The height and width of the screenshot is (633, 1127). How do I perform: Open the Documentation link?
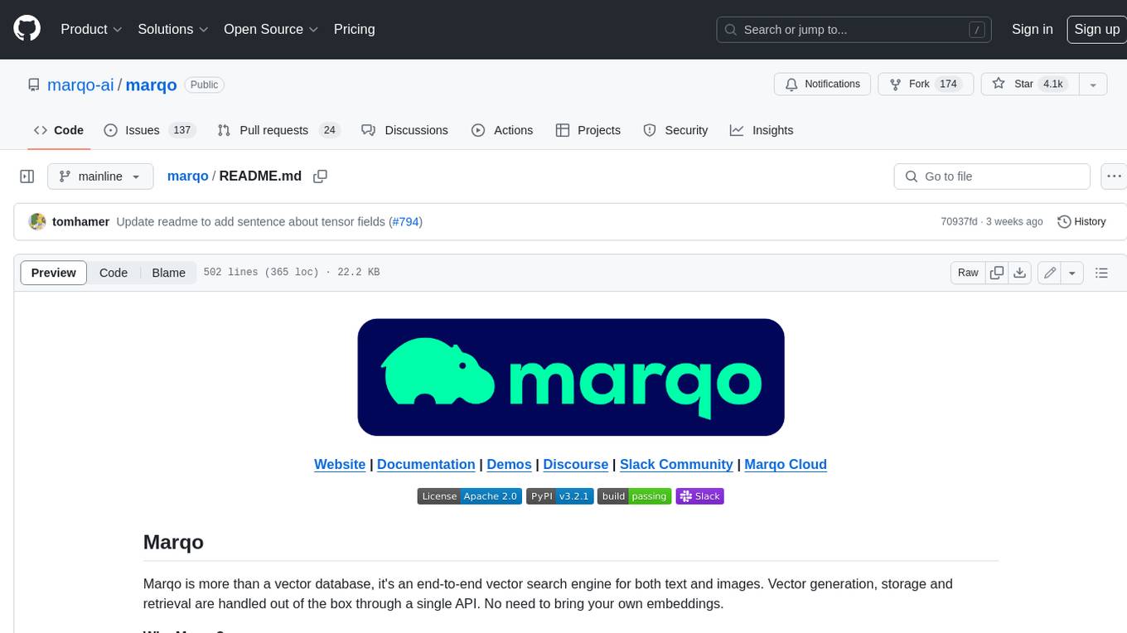426,464
